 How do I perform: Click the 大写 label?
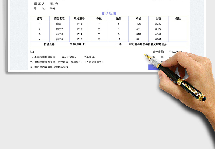coord(119,44)
